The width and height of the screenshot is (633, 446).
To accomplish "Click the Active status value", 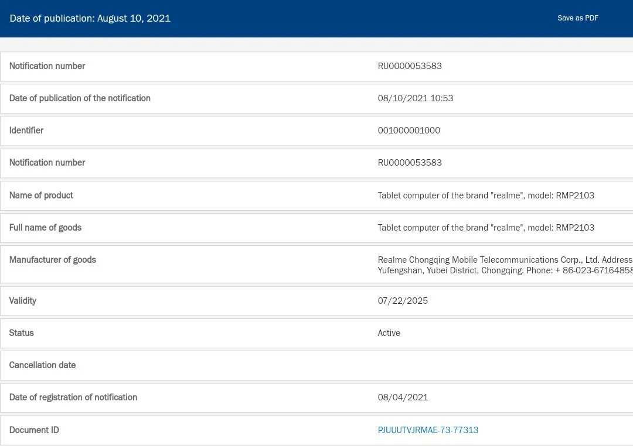I will click(x=389, y=333).
